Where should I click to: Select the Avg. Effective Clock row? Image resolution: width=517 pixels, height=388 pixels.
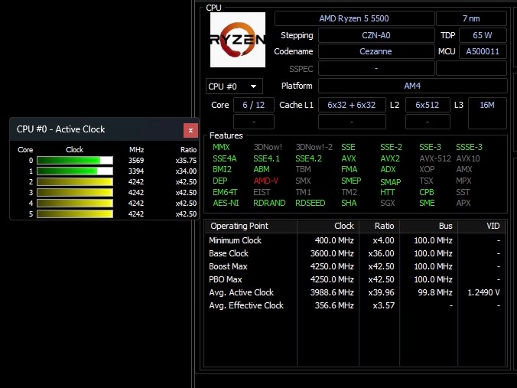354,306
